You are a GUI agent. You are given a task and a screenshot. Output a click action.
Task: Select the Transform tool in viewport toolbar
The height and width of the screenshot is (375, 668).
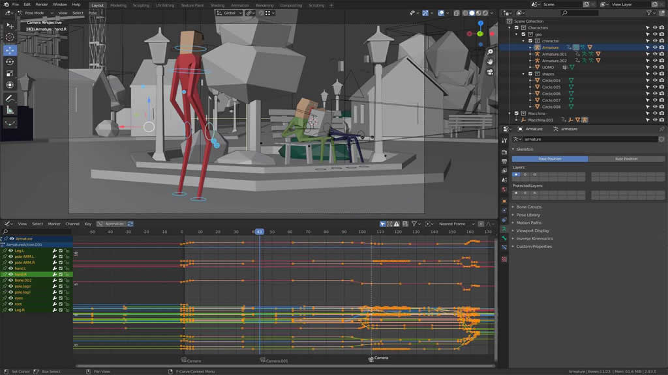coord(10,85)
